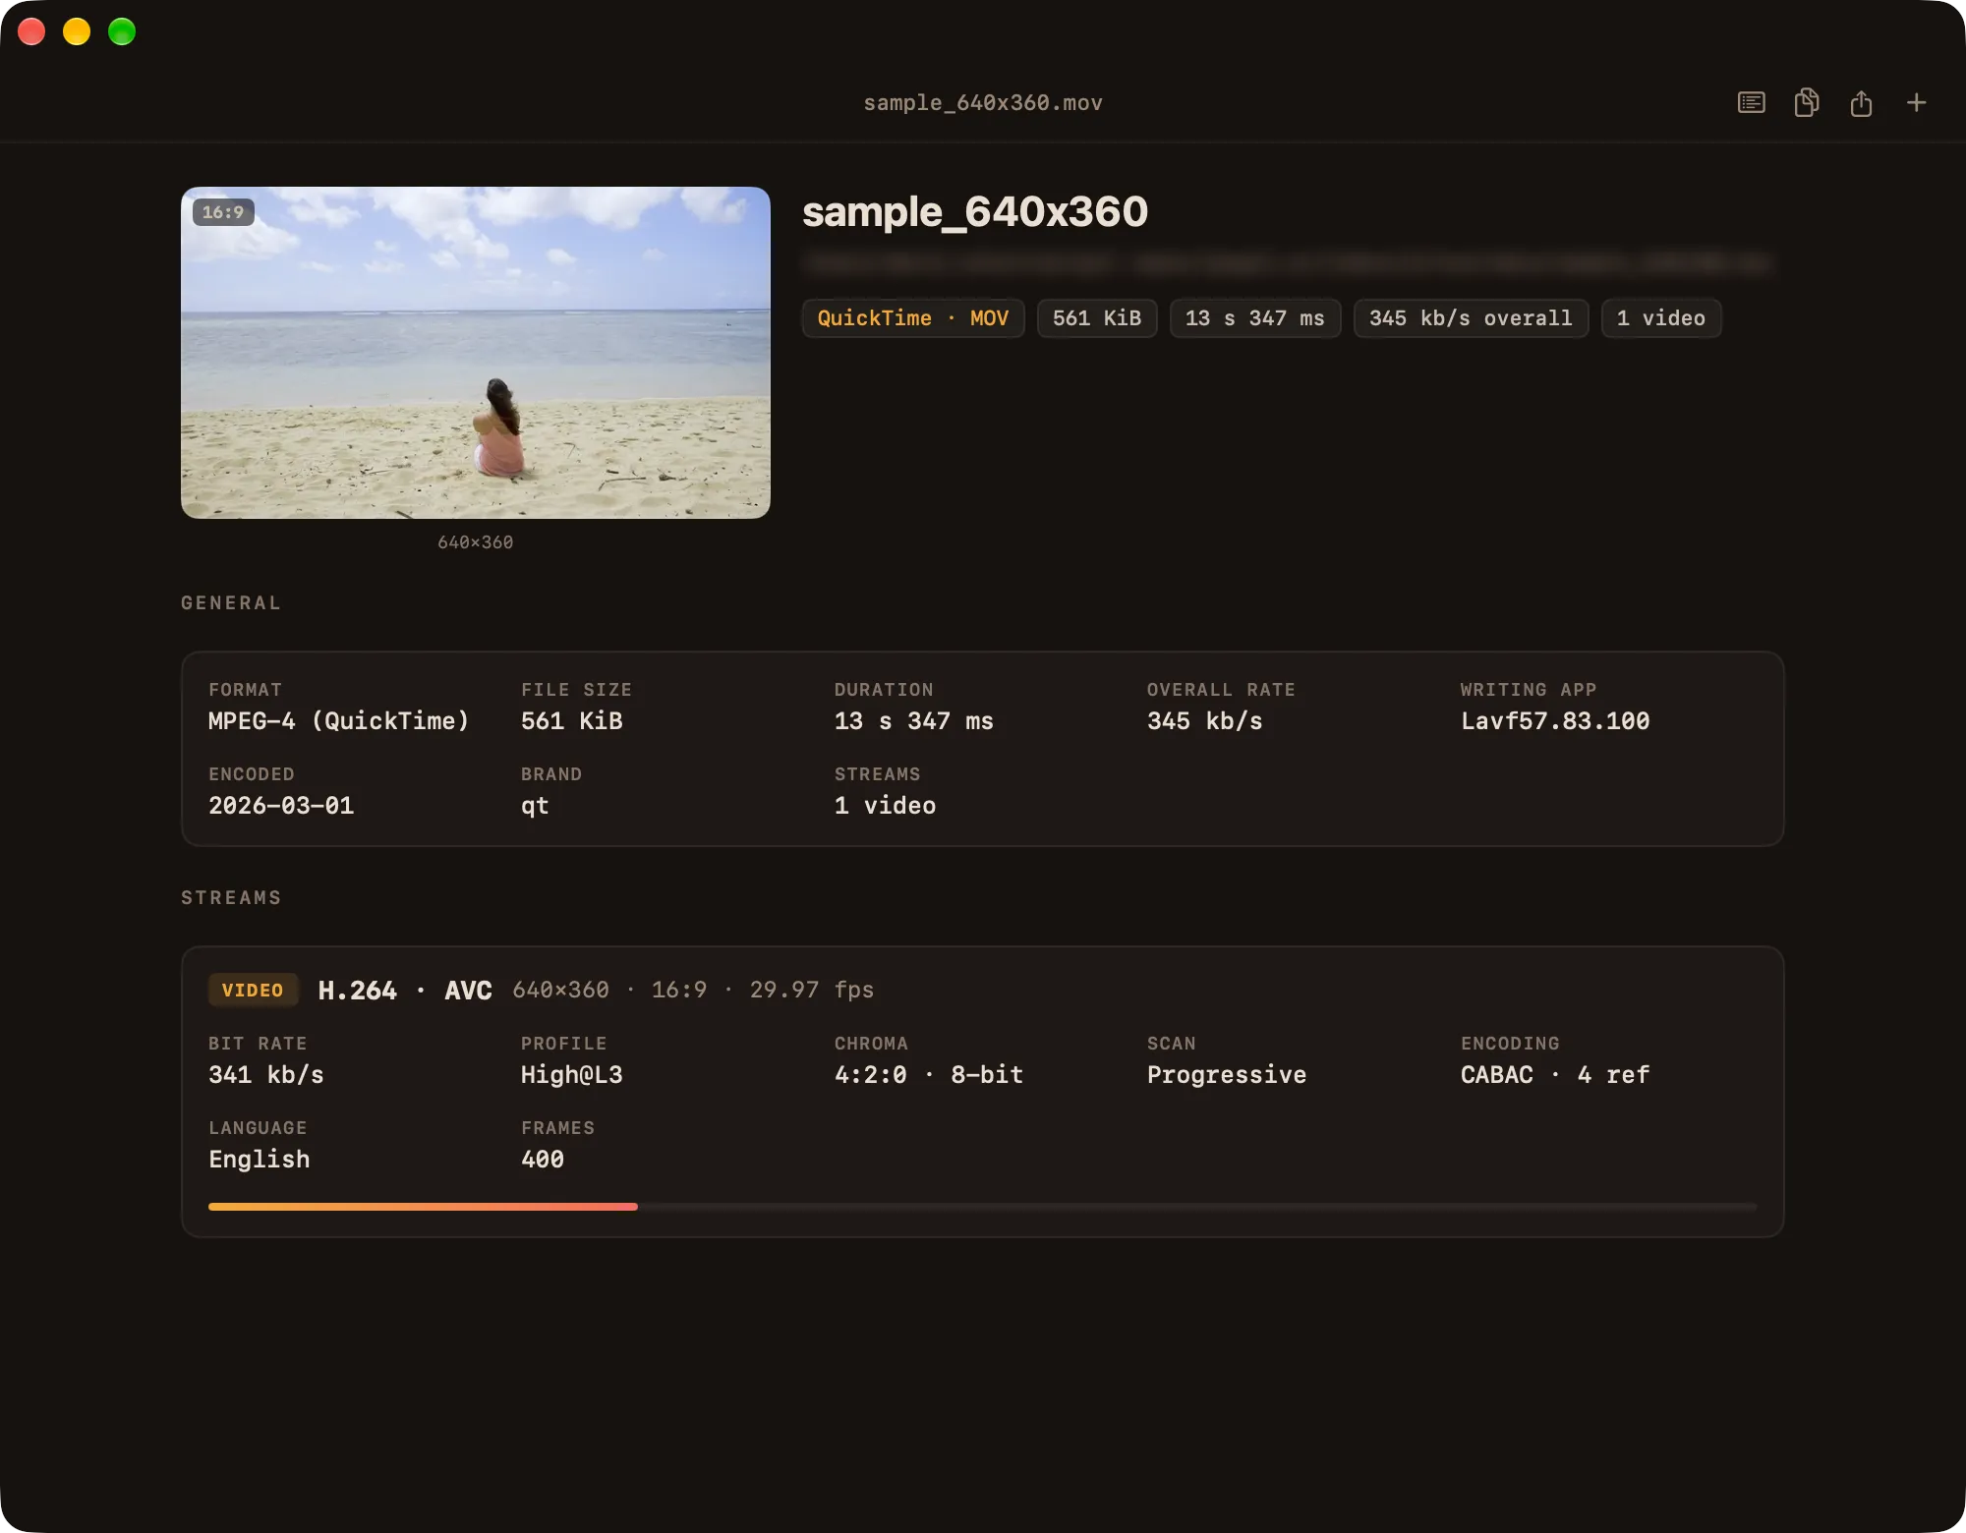Select the 4:2:0 · 8-bit chroma value

click(929, 1074)
